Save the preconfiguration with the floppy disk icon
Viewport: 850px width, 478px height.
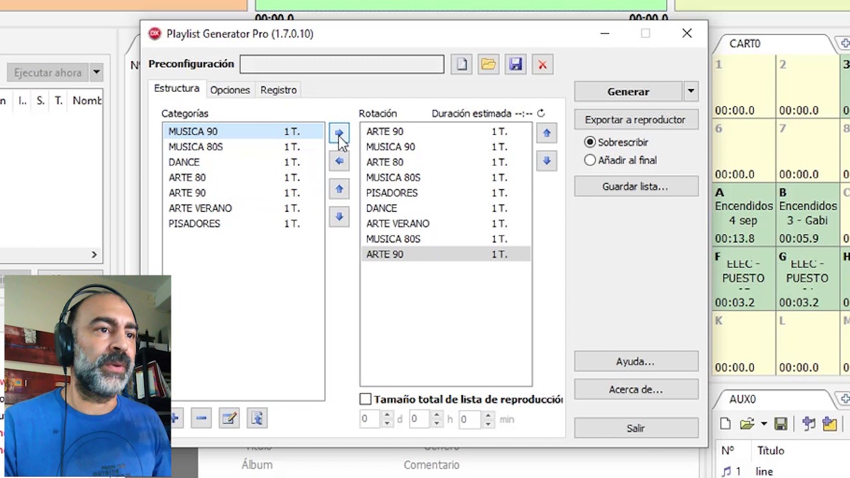pyautogui.click(x=515, y=64)
